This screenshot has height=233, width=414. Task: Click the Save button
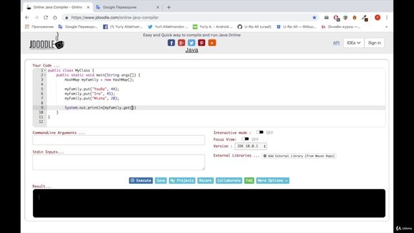coord(160,181)
